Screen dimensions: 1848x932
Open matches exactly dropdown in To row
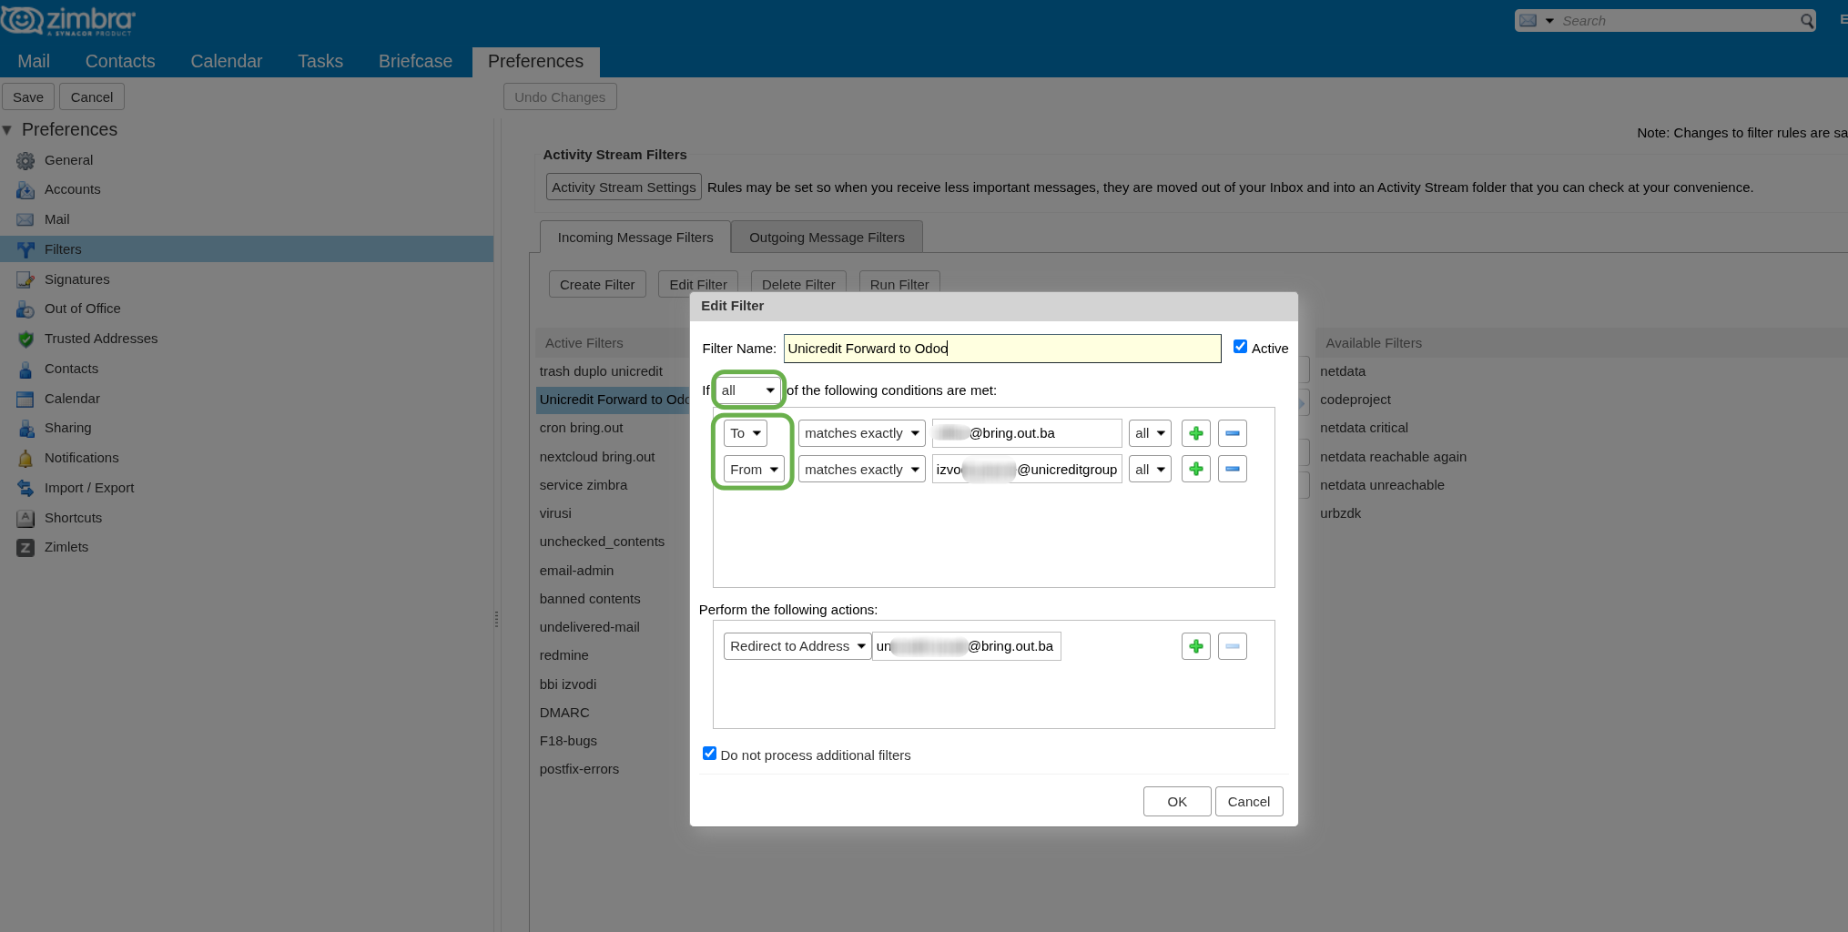(861, 433)
